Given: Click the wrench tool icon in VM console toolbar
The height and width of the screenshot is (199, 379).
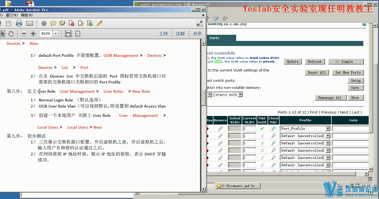Looking at the screenshot, I should point(215,18).
